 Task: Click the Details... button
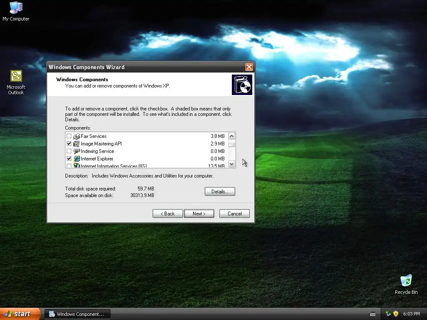point(220,192)
